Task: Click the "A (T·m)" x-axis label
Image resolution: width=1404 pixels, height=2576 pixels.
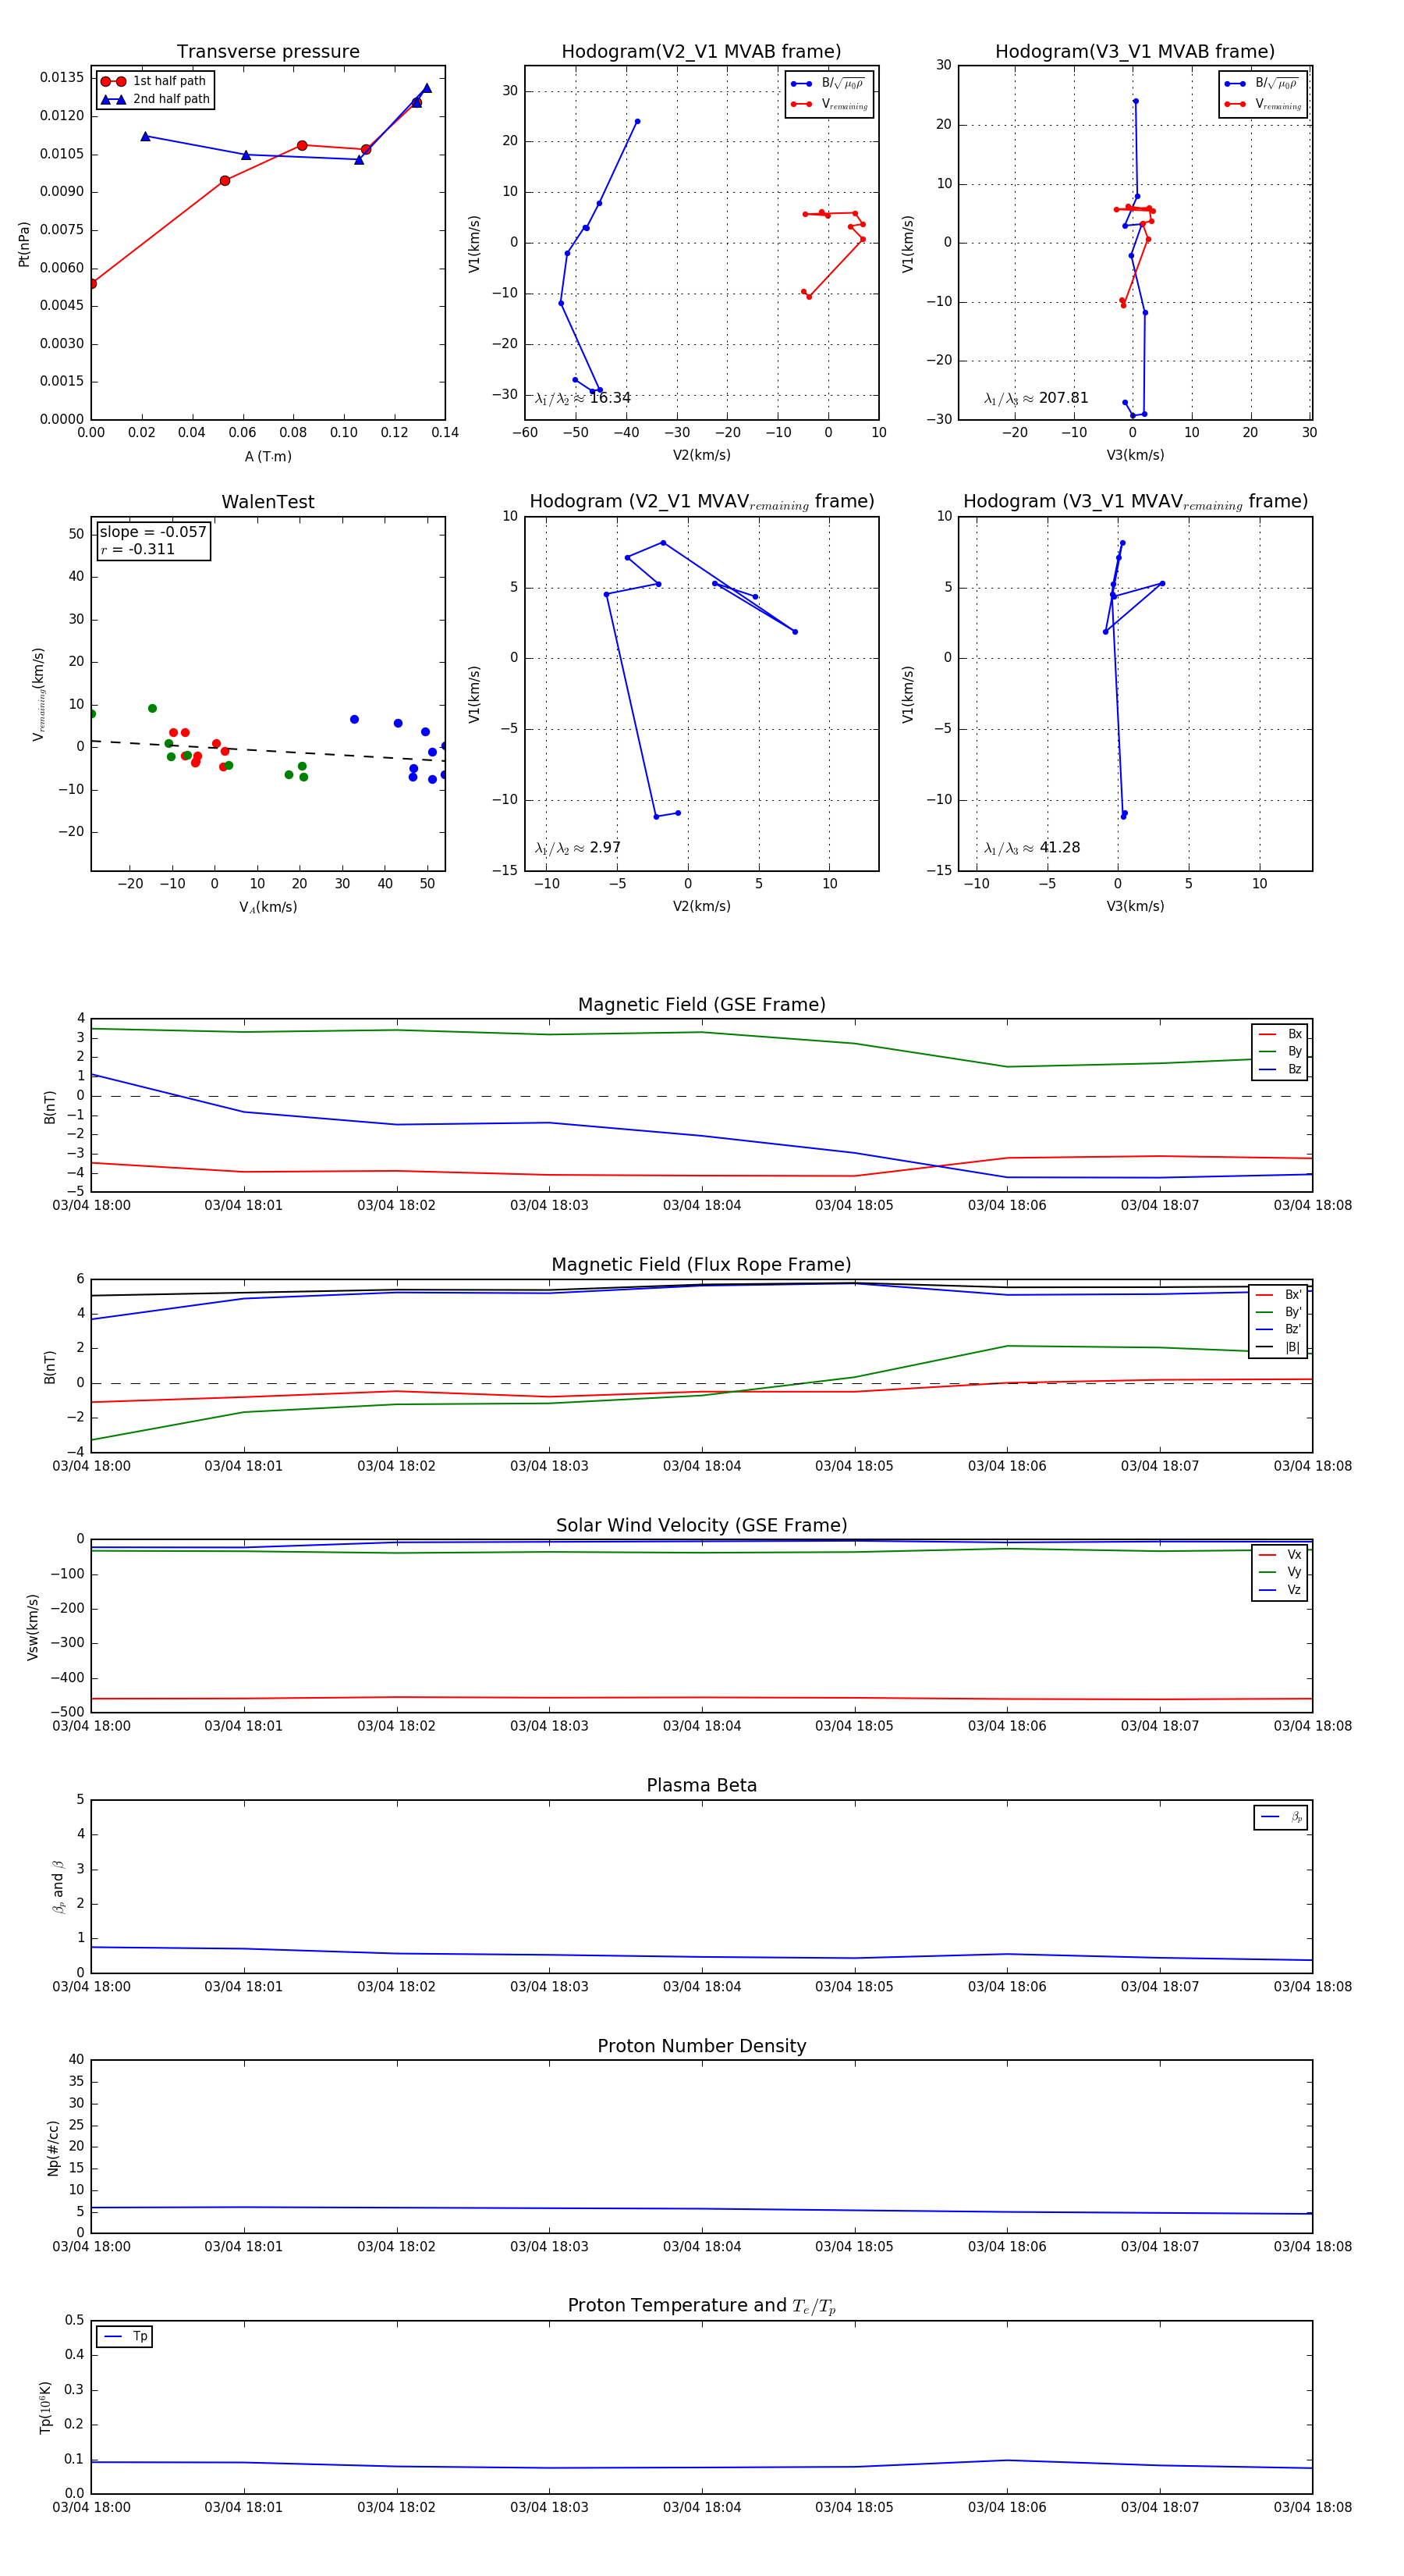Action: click(x=268, y=457)
